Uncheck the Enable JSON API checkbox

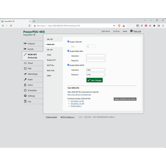[x=68, y=41]
